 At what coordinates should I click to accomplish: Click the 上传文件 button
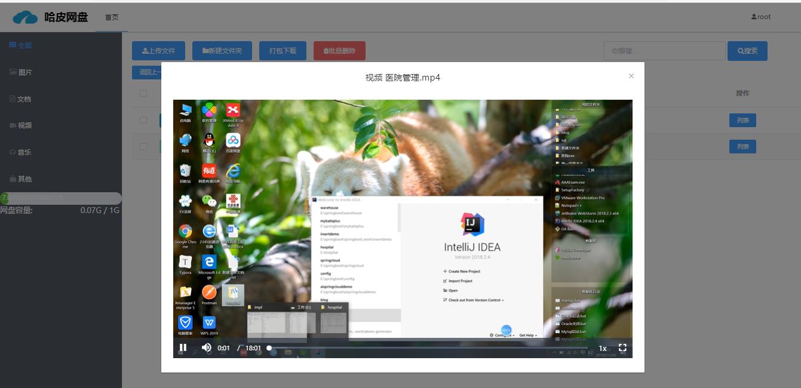coord(158,51)
